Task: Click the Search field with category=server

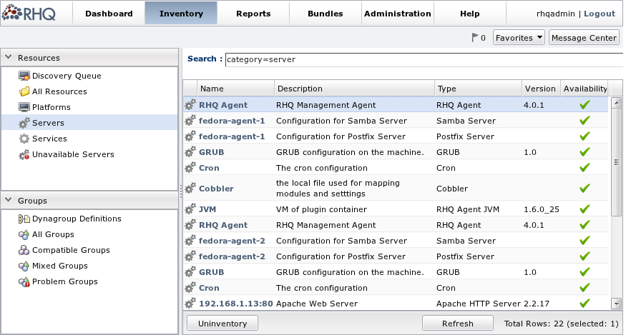Action: click(x=424, y=59)
